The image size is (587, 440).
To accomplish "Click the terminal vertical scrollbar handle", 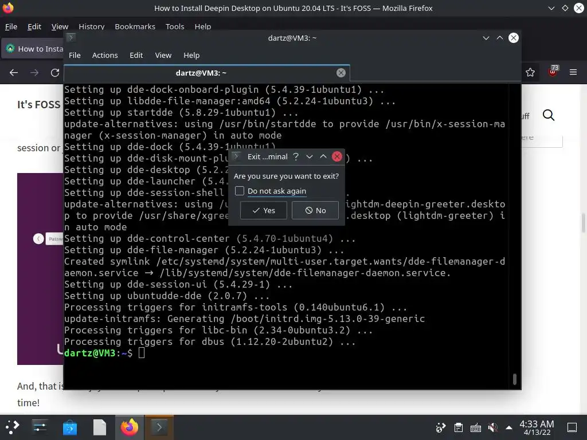I will (515, 379).
